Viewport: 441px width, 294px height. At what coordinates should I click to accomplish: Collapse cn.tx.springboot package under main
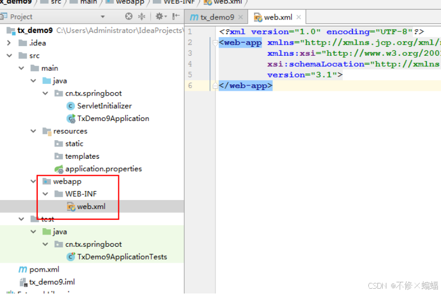(x=45, y=93)
